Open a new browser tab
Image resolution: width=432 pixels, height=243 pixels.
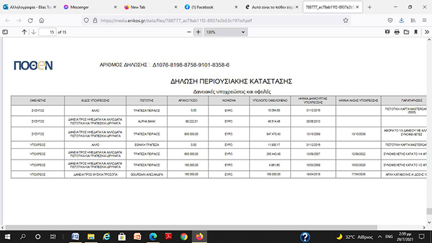pyautogui.click(x=370, y=7)
